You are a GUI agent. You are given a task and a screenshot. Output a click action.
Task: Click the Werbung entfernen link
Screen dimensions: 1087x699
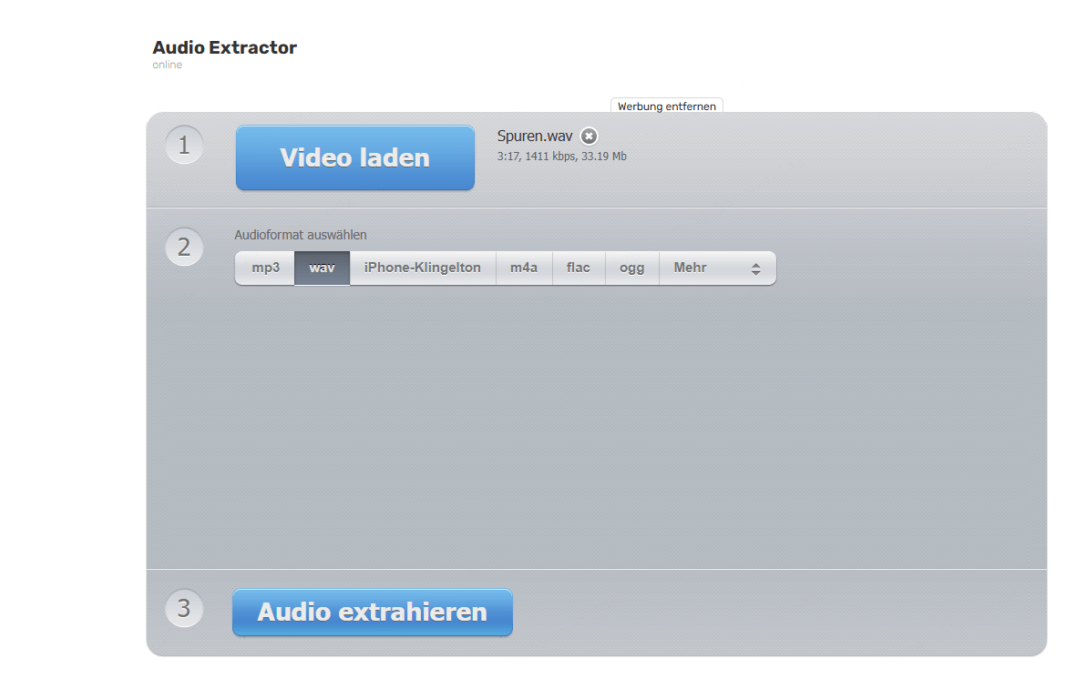pyautogui.click(x=666, y=106)
